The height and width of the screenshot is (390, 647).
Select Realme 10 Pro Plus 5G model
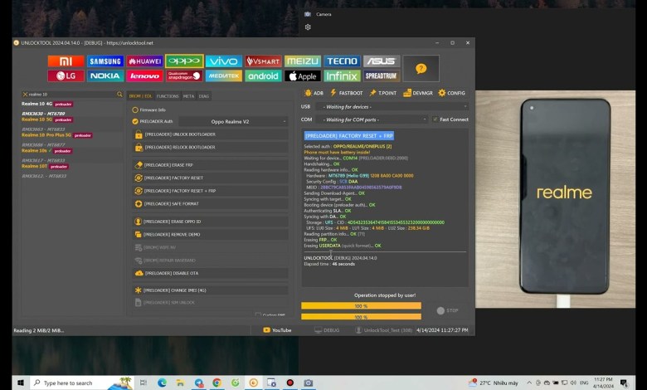pos(46,135)
